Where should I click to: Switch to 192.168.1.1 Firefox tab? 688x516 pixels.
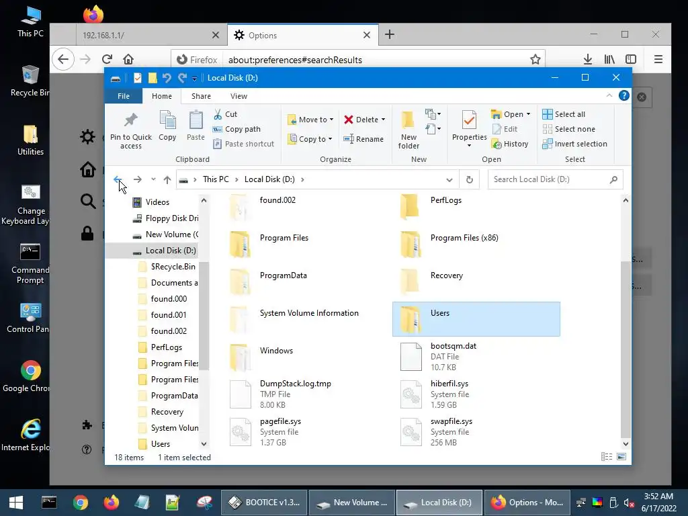click(x=151, y=35)
